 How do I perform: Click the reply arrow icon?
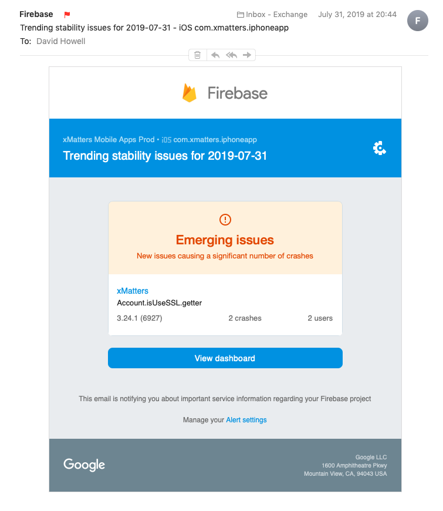pyautogui.click(x=215, y=55)
